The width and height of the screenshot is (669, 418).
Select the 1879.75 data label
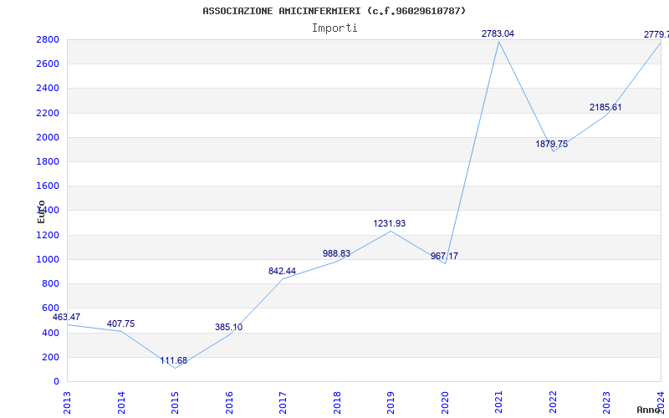[x=552, y=144]
